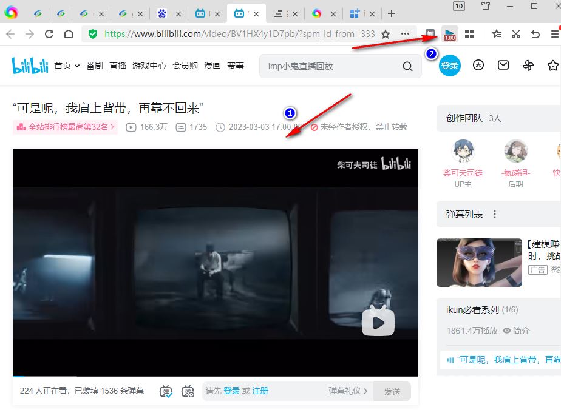Screen dimensions: 561x410
Task: Click the browser forward arrow
Action: click(30, 35)
